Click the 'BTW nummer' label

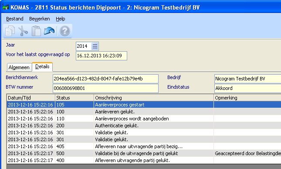point(20,87)
